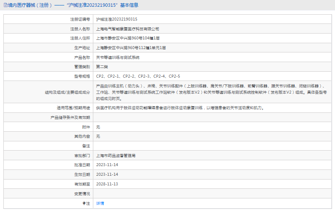Select the page title 境内医疗器械（注册）
The image size is (335, 211).
30,5
